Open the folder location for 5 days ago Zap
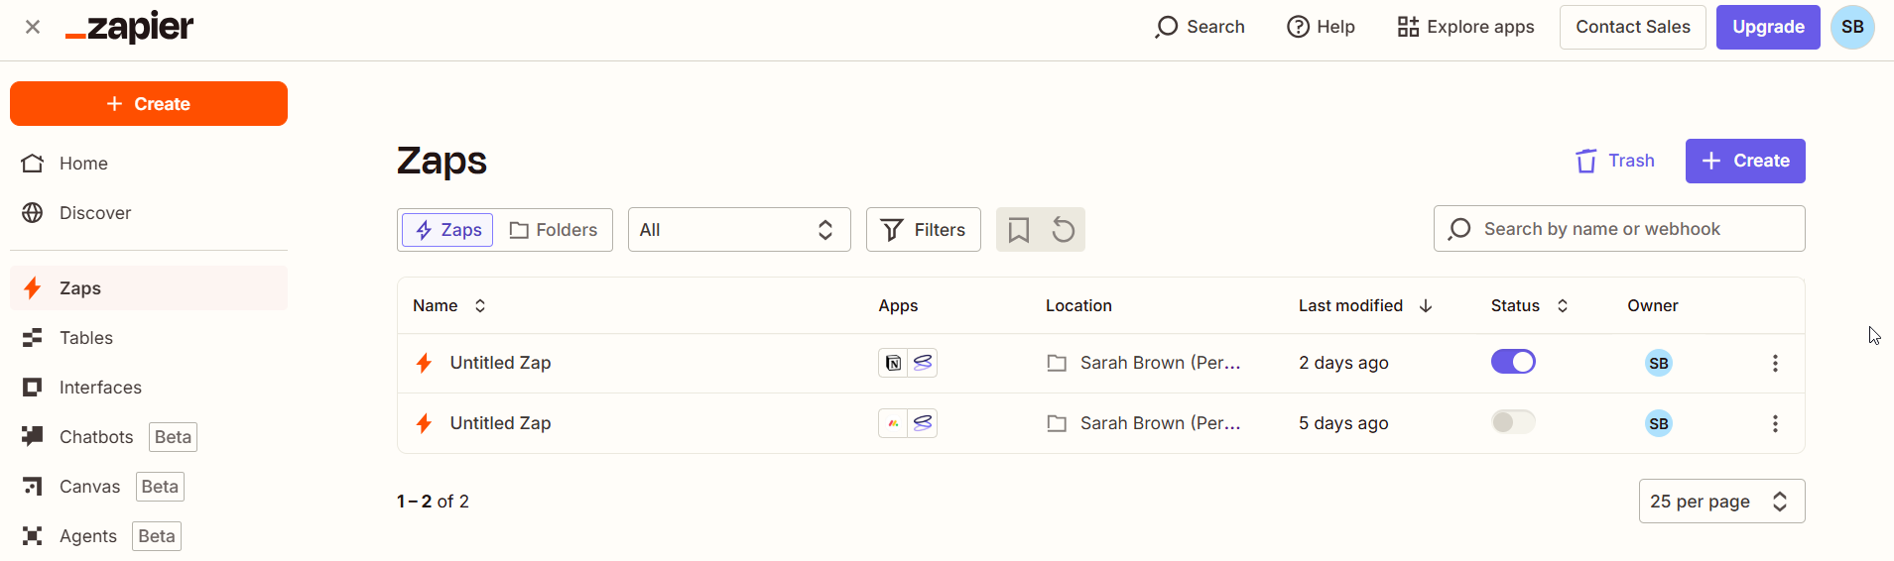 tap(1144, 423)
